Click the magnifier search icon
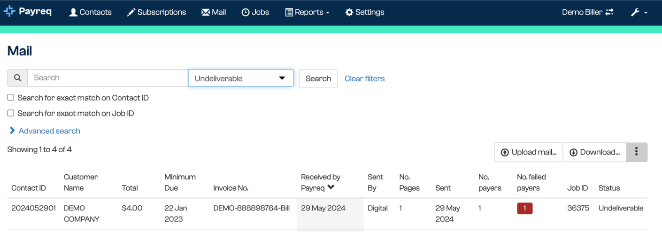 coord(17,78)
